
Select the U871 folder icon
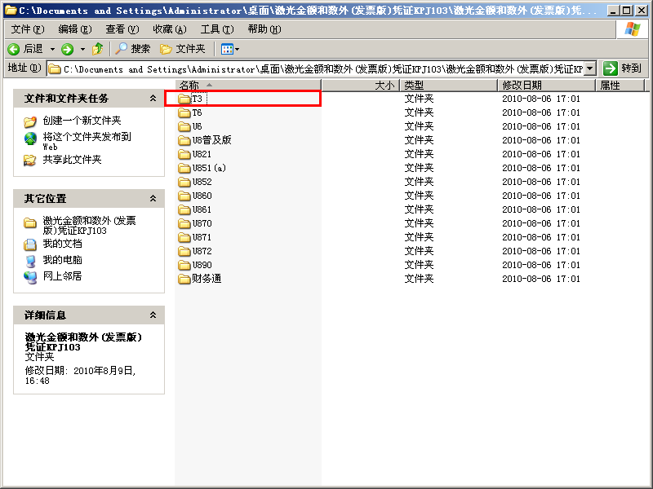[184, 237]
